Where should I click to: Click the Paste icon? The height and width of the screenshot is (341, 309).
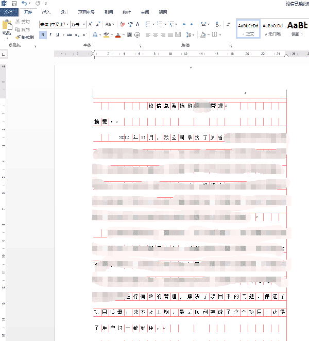pyautogui.click(x=7, y=26)
